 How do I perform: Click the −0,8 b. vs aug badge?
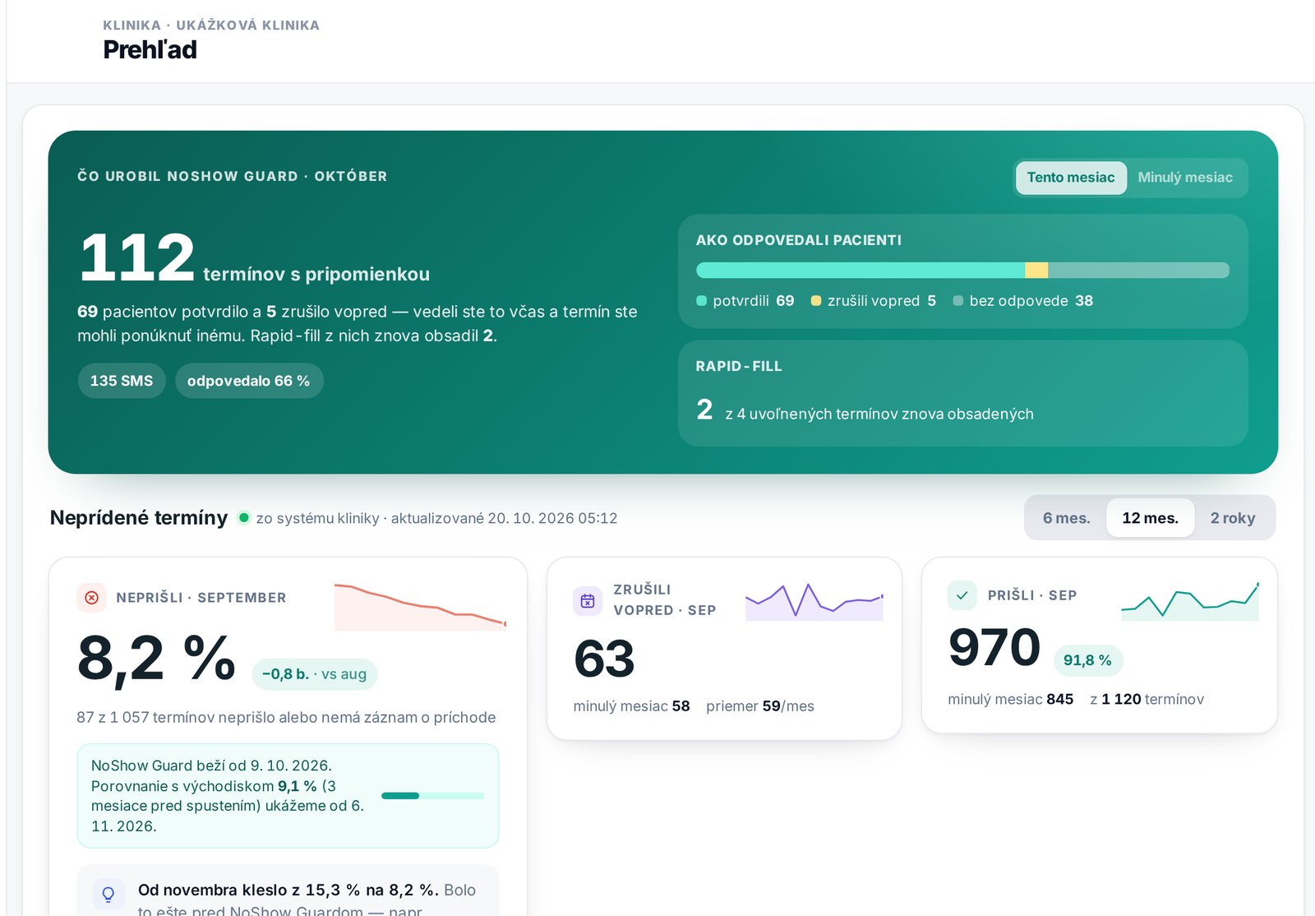[x=315, y=674]
